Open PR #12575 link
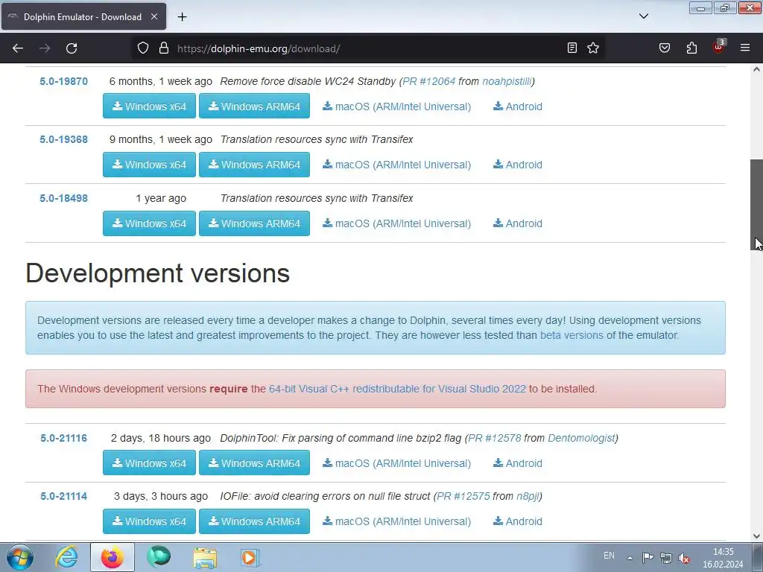The height and width of the screenshot is (572, 763). 463,497
